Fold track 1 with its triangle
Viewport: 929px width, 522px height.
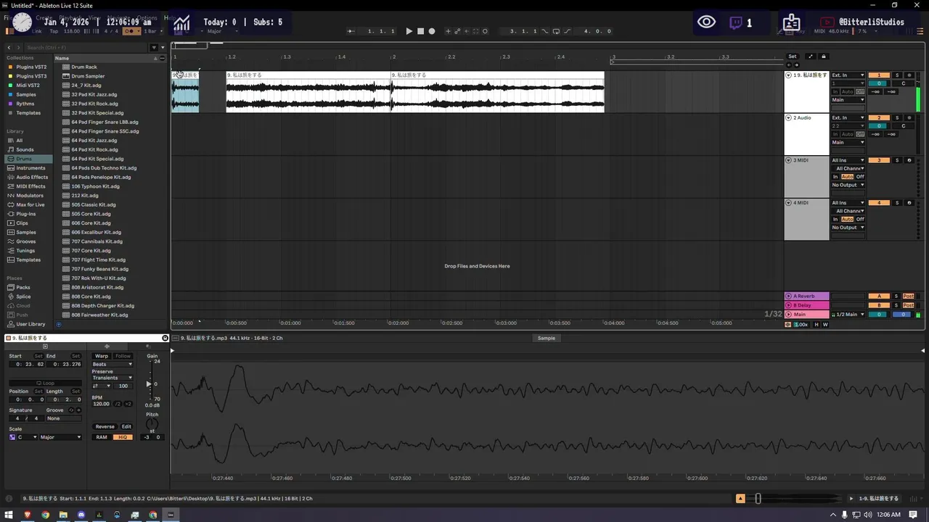[788, 75]
